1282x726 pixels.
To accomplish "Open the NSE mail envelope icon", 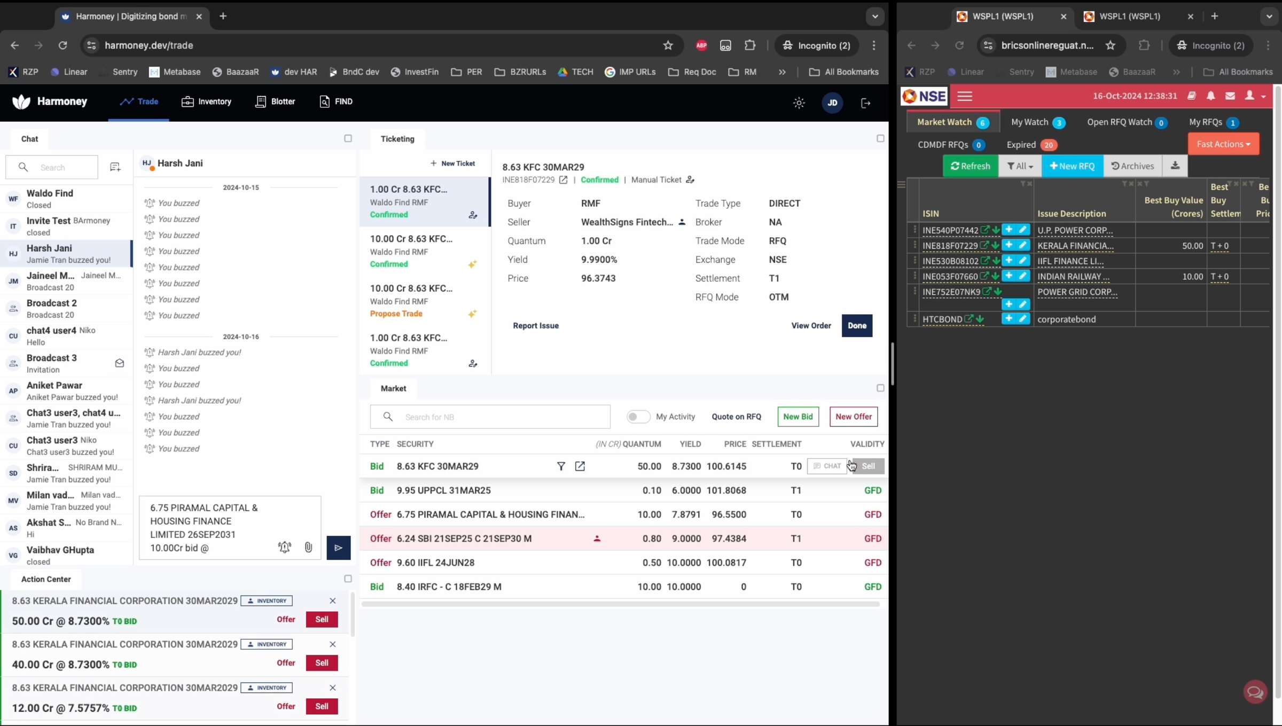I will point(1230,96).
